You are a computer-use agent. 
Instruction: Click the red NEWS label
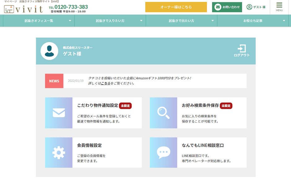pos(54,81)
